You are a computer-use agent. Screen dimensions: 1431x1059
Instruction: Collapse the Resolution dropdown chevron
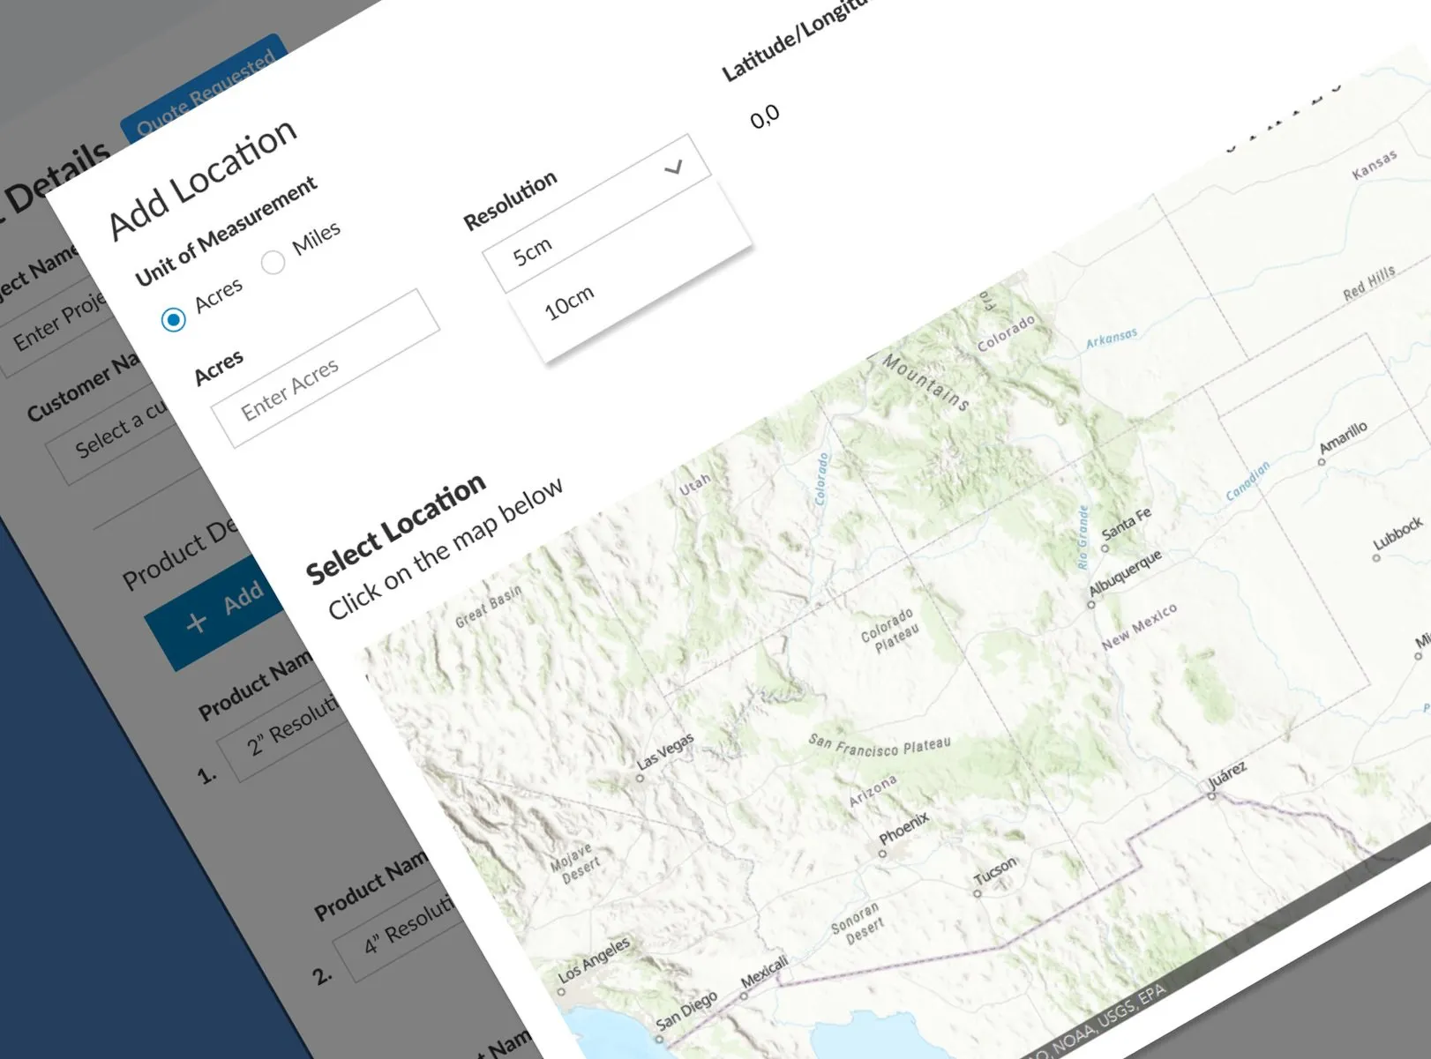pos(674,167)
